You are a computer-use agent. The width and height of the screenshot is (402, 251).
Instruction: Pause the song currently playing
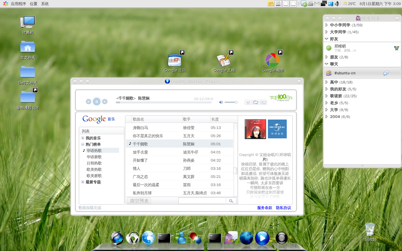(97, 101)
